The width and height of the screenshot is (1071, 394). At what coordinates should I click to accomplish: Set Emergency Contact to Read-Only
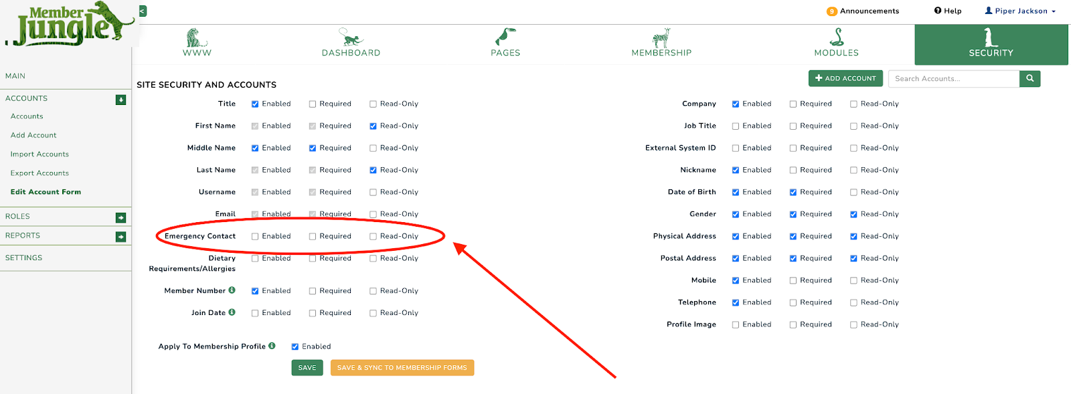373,236
